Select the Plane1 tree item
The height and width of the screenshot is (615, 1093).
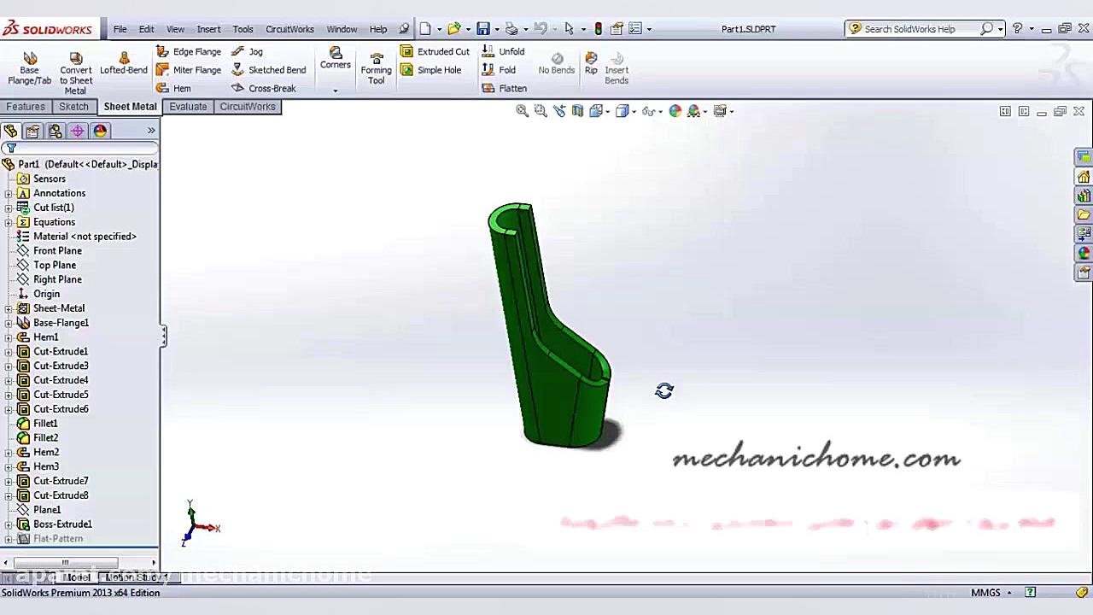pos(47,510)
